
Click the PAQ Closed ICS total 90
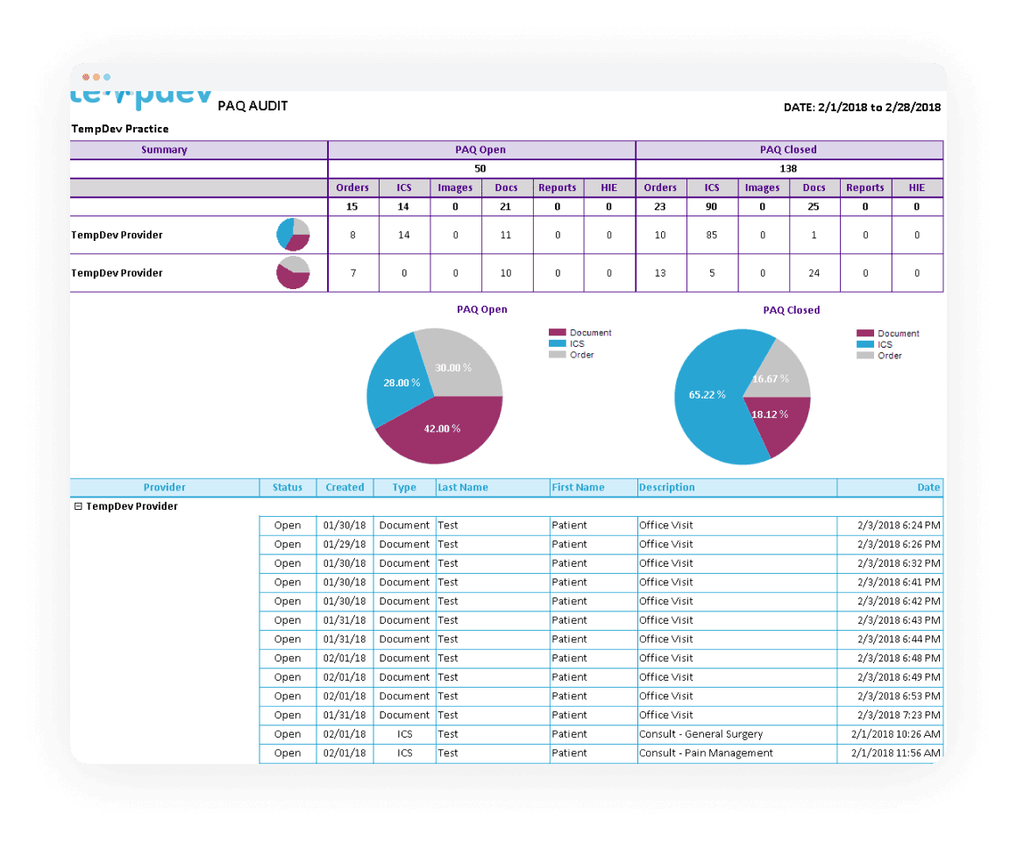click(712, 207)
